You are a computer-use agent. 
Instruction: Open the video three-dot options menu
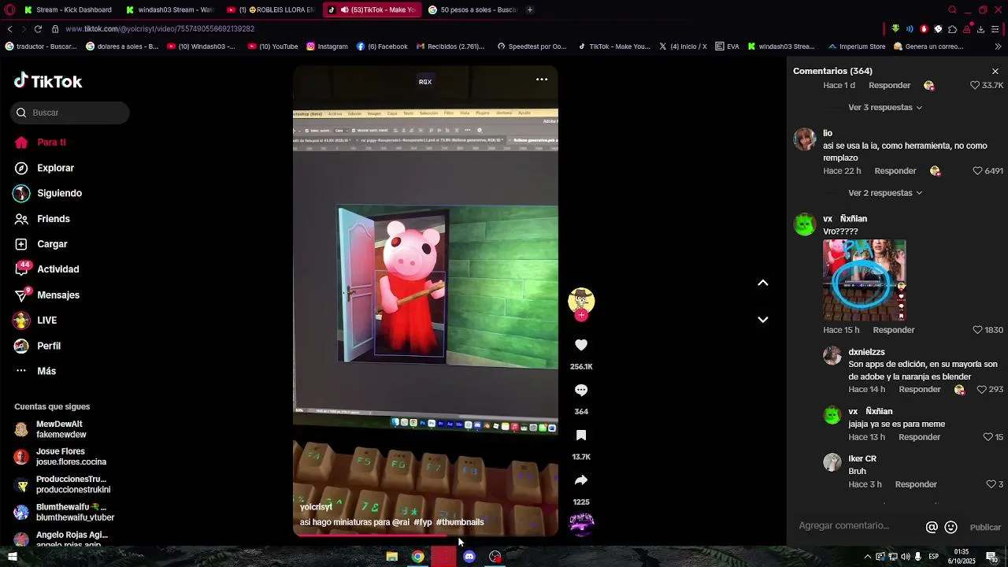(542, 80)
